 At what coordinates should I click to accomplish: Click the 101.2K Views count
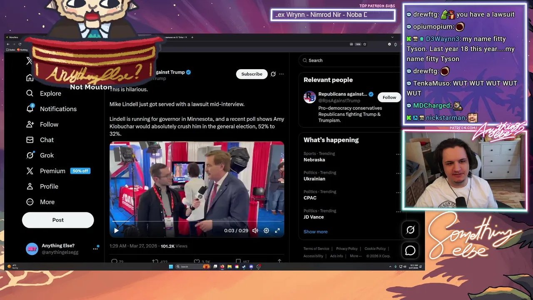(174, 246)
